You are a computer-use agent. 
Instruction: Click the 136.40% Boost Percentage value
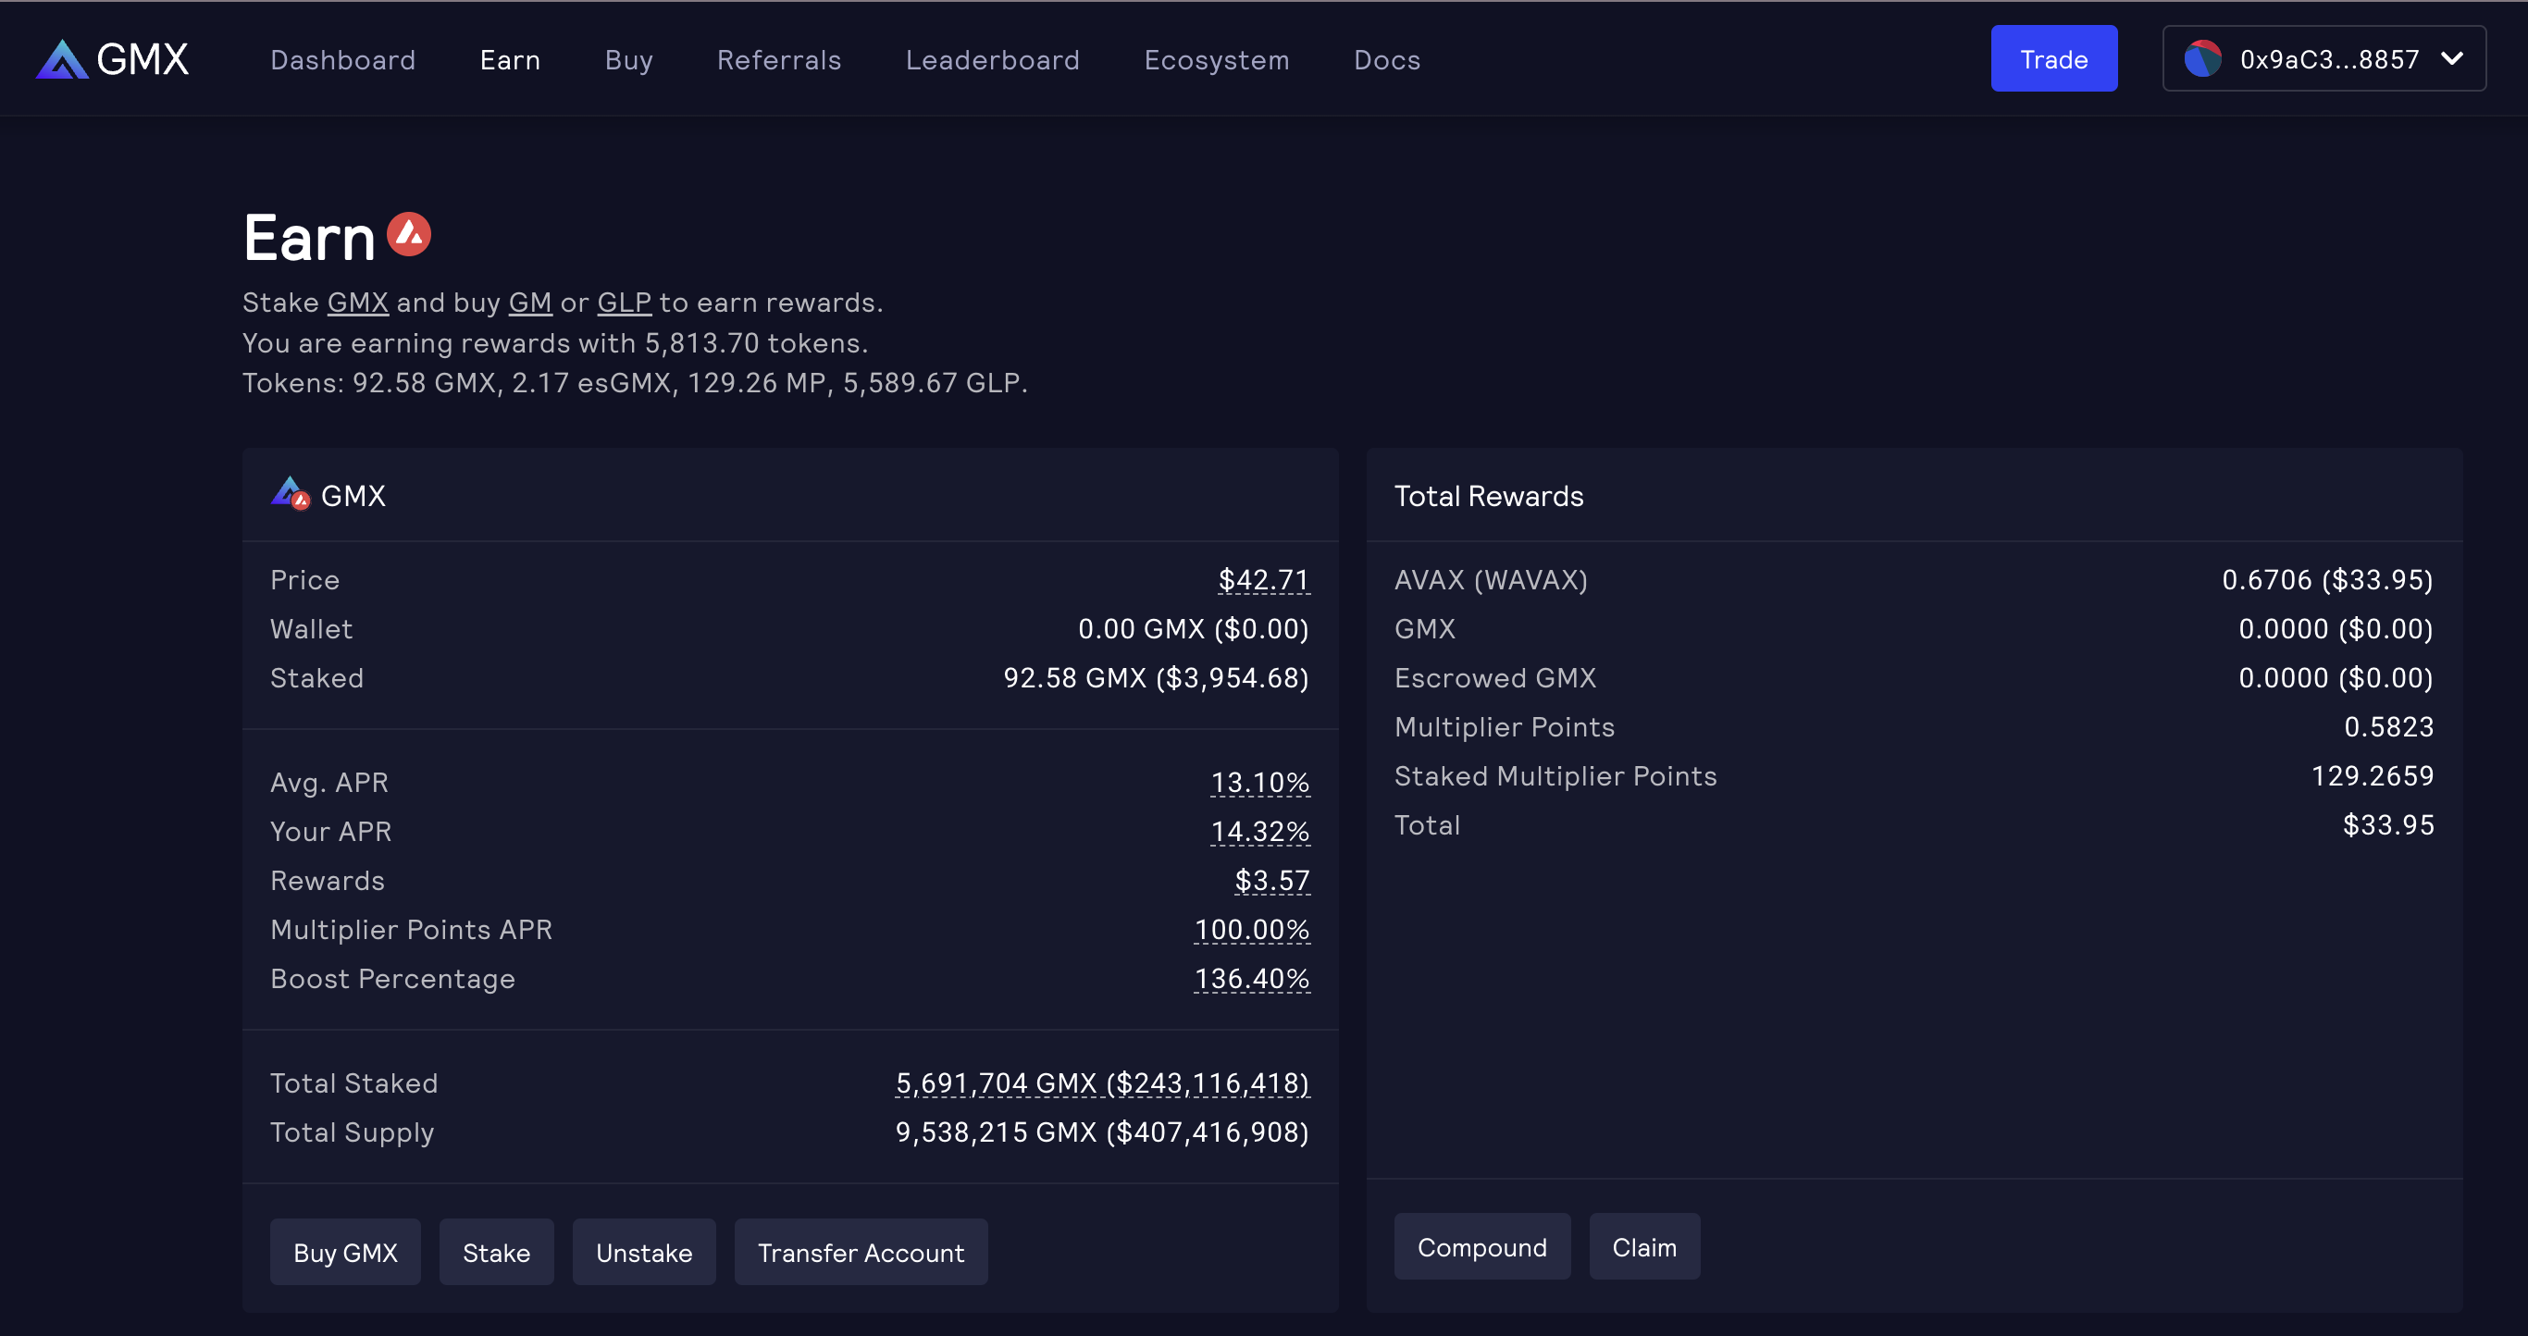pyautogui.click(x=1251, y=978)
